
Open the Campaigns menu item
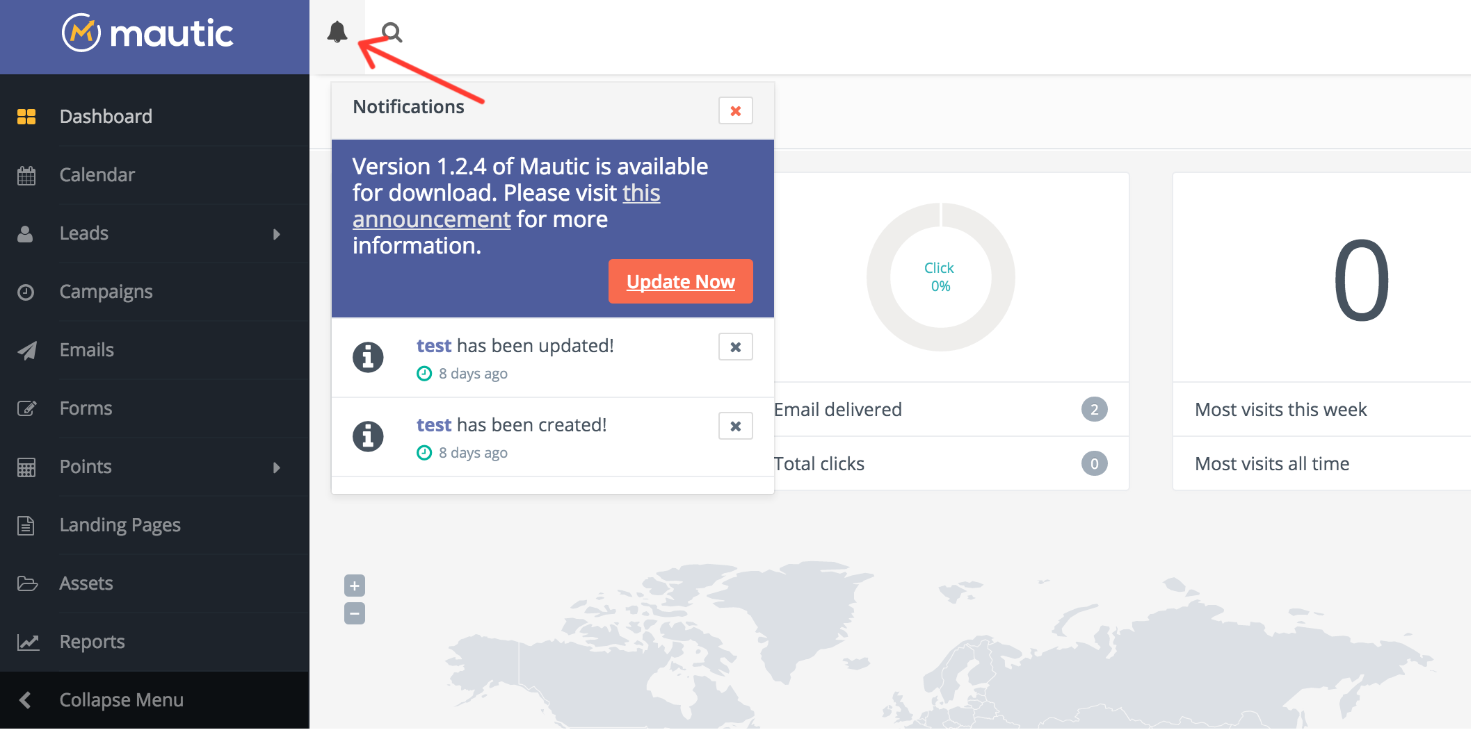154,292
